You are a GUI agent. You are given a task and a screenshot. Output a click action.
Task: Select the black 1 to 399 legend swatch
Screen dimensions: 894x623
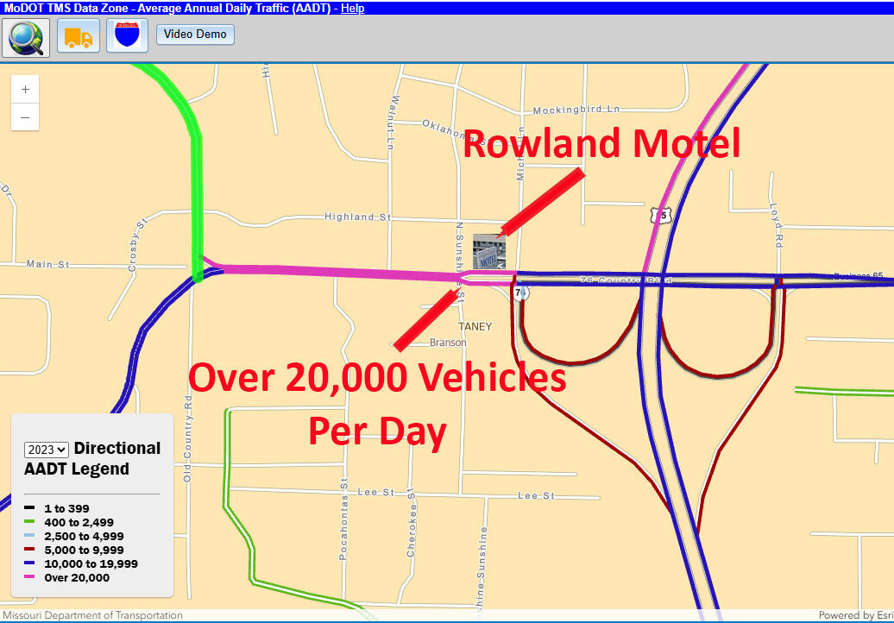(29, 507)
